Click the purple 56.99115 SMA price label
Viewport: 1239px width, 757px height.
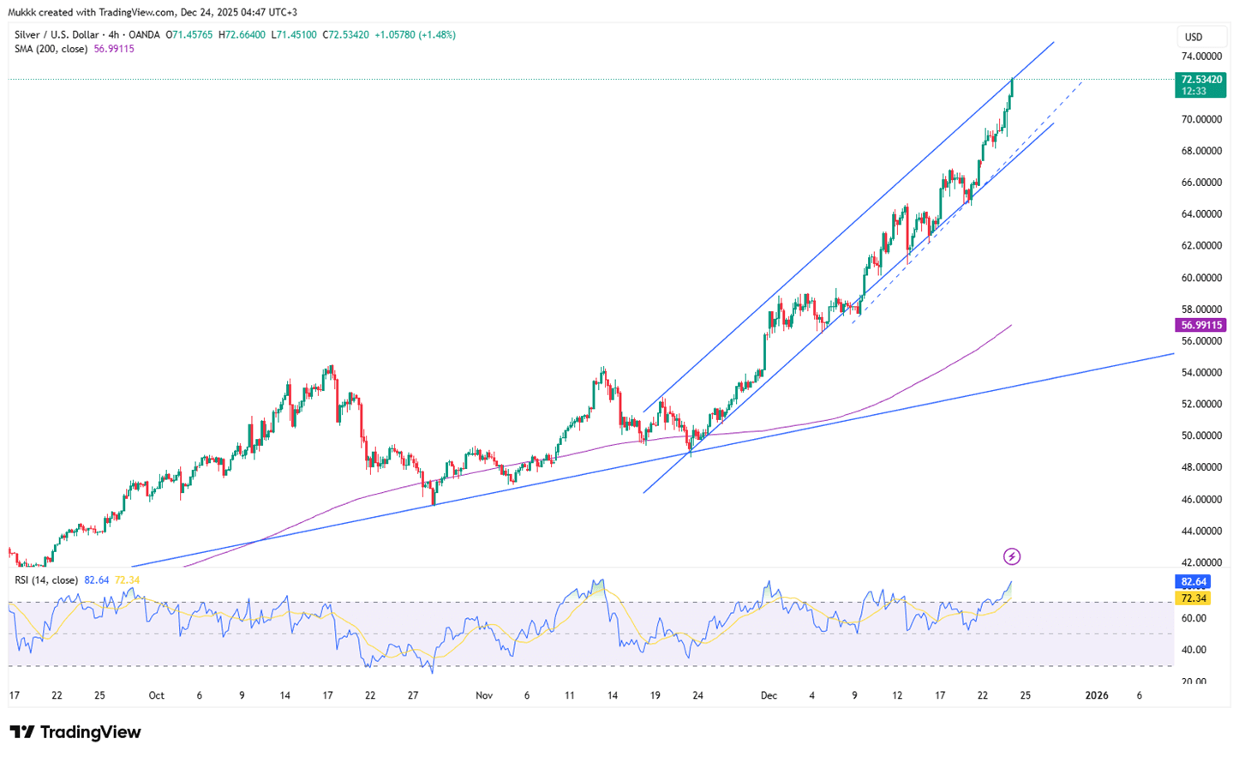click(x=1201, y=325)
